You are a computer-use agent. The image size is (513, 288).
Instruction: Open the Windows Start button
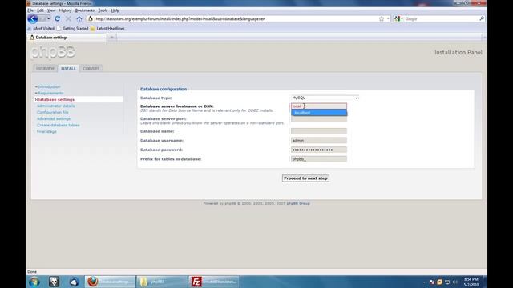[x=34, y=282]
